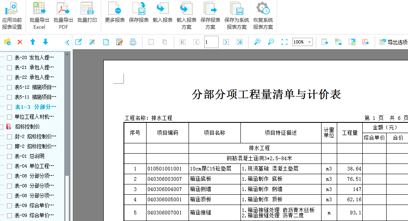Add new report folder icon

(7, 42)
